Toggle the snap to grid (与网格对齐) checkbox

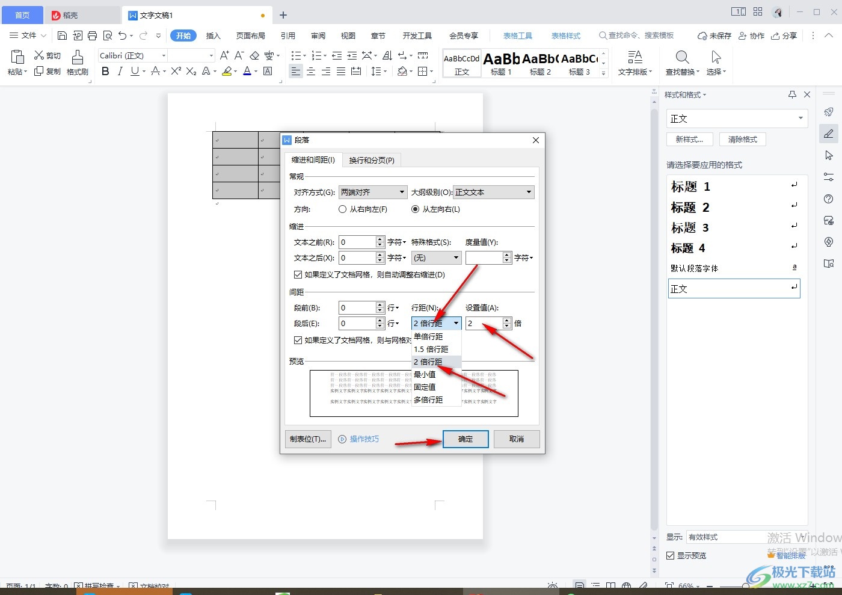tap(298, 340)
